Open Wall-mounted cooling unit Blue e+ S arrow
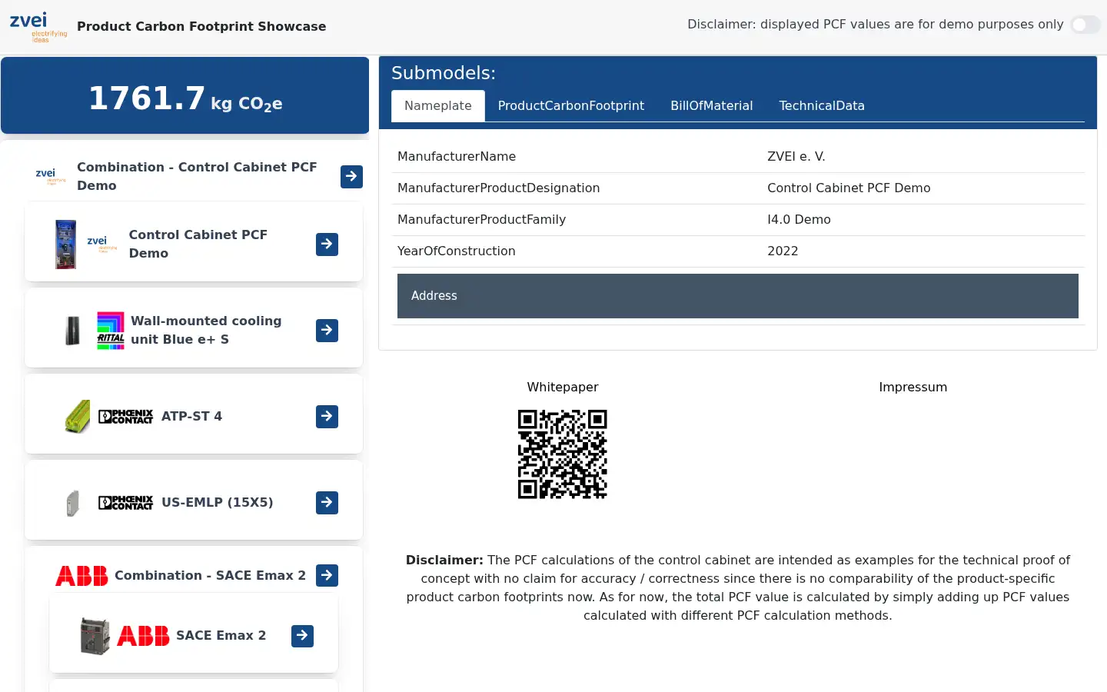The image size is (1107, 692). (x=327, y=331)
